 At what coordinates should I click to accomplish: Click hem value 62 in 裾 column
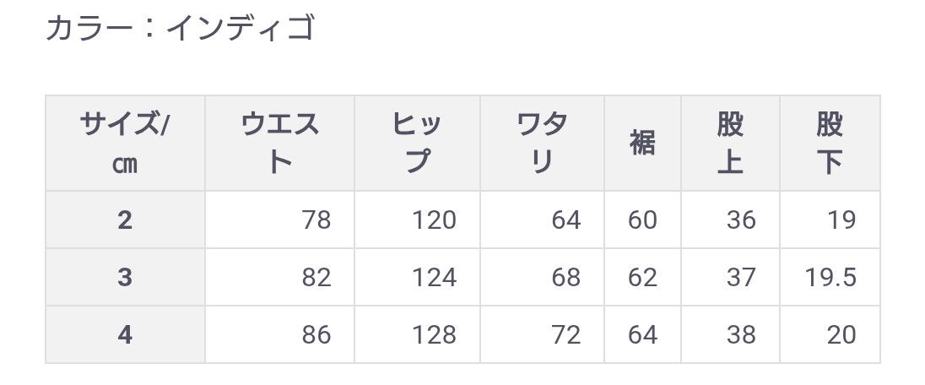(x=642, y=278)
